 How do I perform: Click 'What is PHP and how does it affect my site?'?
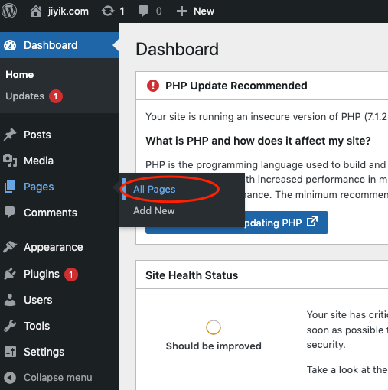(258, 141)
